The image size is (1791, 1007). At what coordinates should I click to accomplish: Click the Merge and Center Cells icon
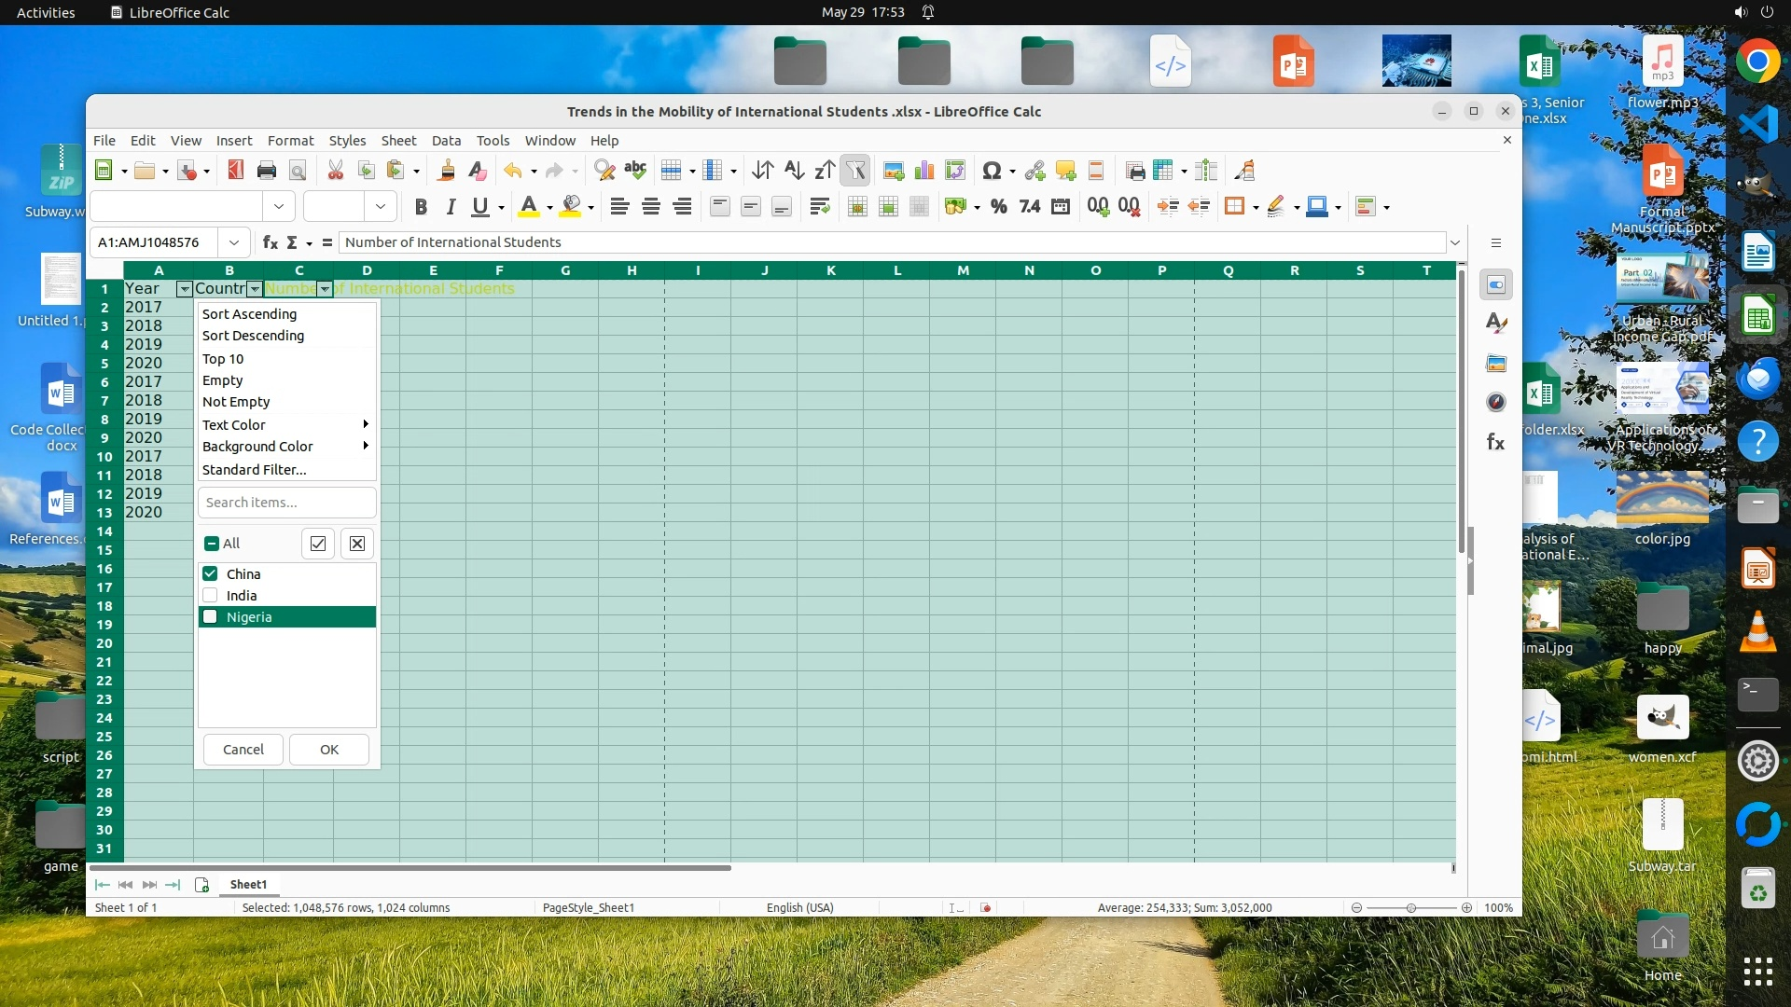point(857,207)
